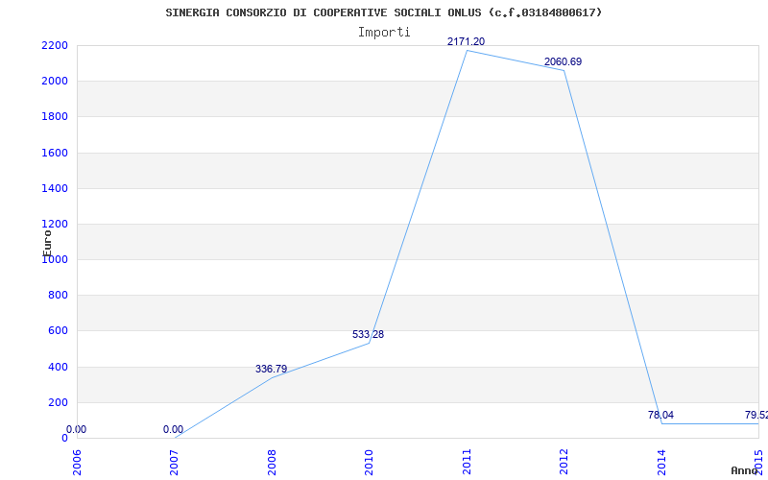Viewport: 768px width, 480px height.
Task: Click the line data point at 2008
Action: coord(272,377)
